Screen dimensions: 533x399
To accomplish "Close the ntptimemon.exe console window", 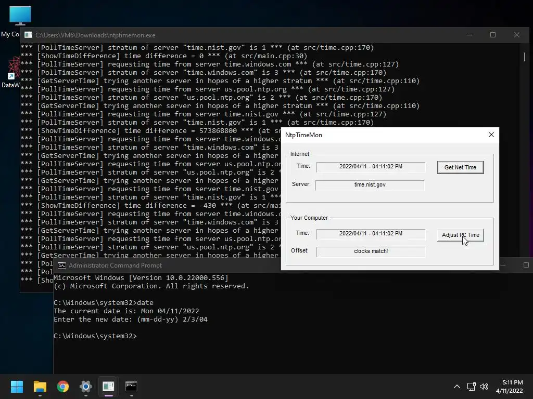I will tap(517, 35).
